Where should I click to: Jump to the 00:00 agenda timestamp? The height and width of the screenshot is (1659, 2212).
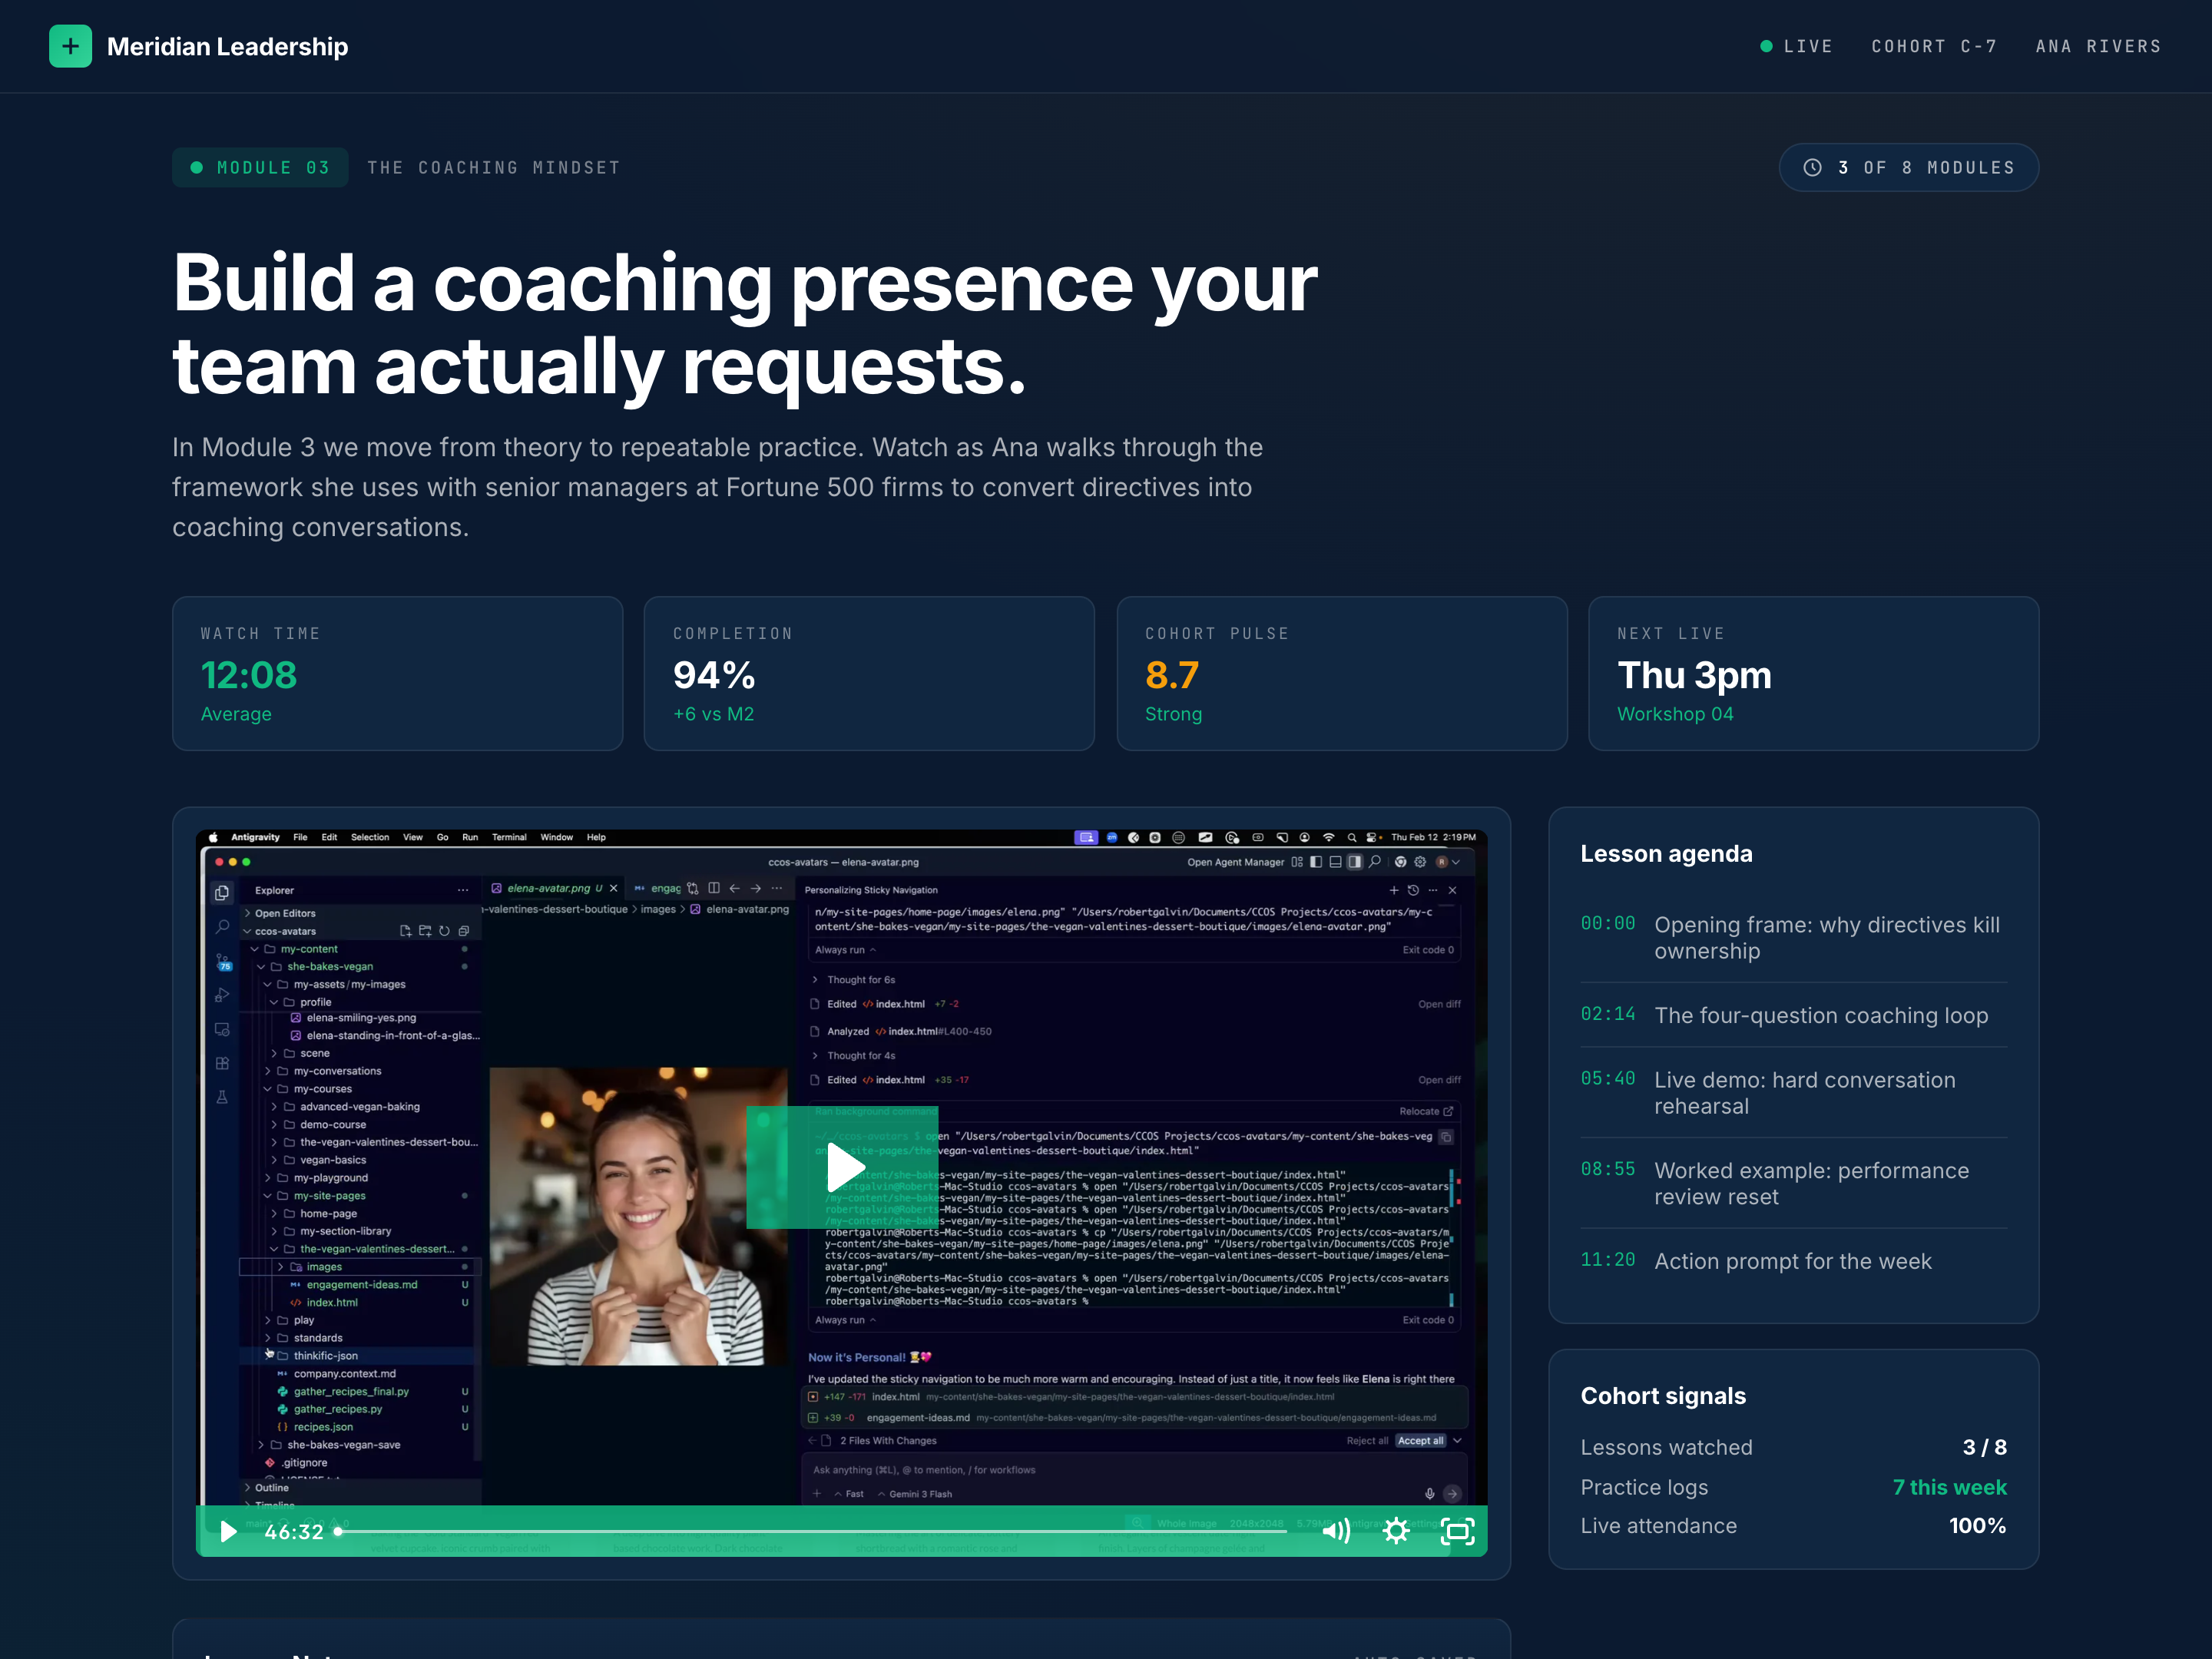1607,923
